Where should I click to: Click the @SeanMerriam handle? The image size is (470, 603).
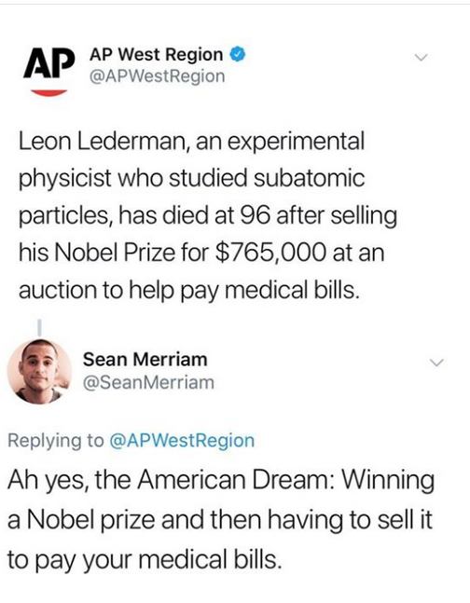[x=148, y=382]
